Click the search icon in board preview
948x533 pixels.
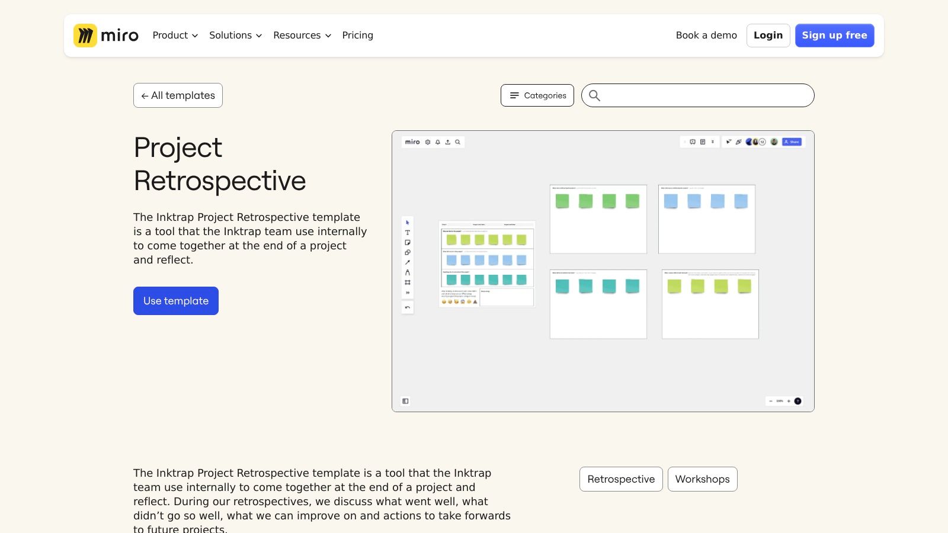click(x=457, y=142)
